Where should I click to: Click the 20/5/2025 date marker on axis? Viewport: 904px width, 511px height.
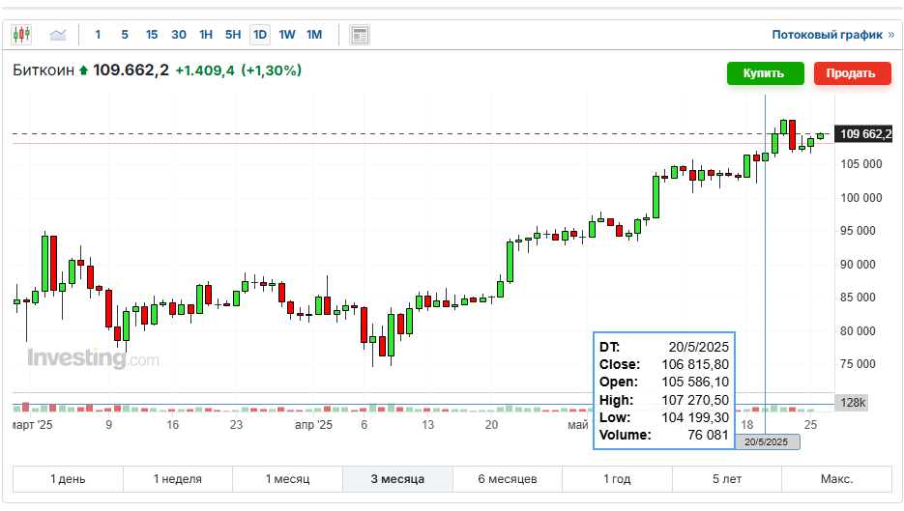766,441
